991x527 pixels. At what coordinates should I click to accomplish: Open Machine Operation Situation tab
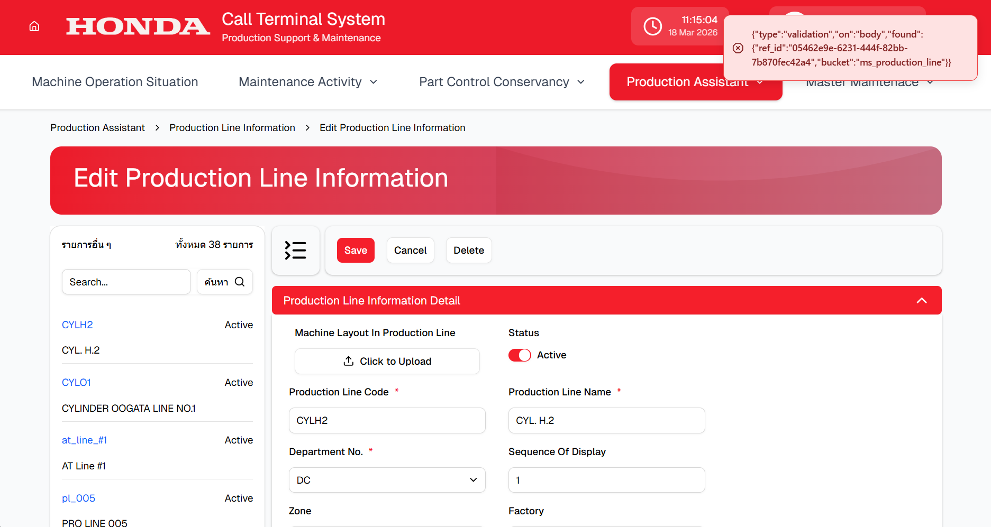(x=115, y=82)
